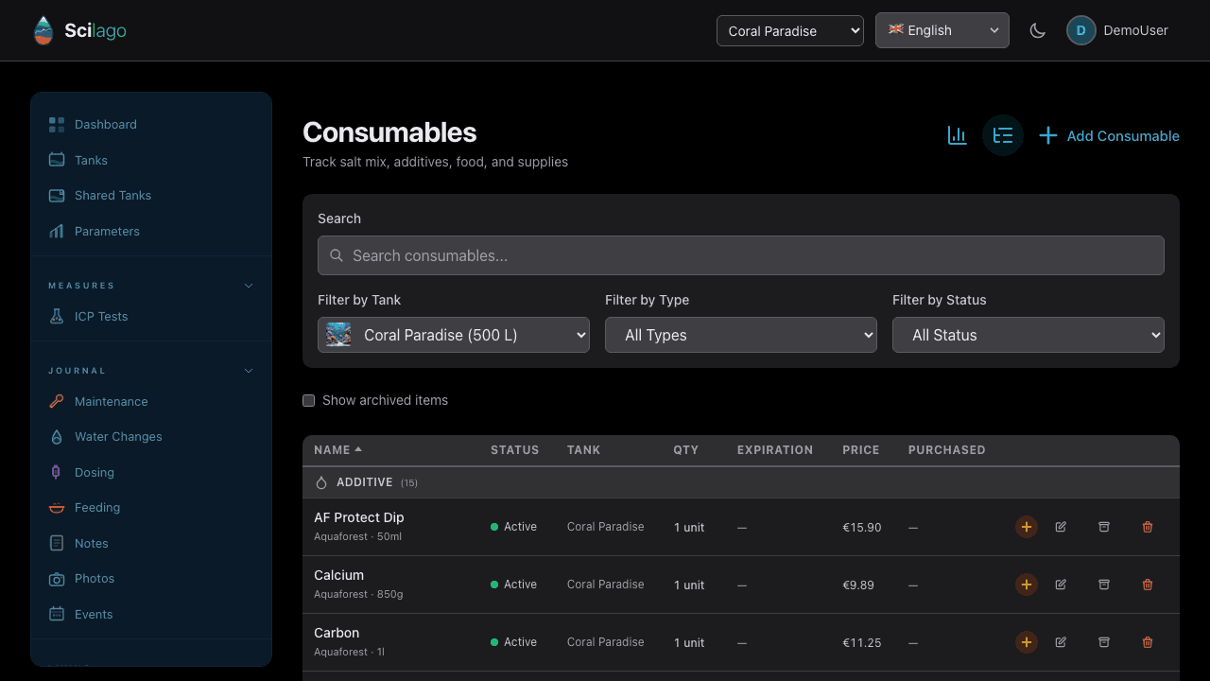Click the Notes sidebar icon
The image size is (1210, 681).
click(x=57, y=543)
